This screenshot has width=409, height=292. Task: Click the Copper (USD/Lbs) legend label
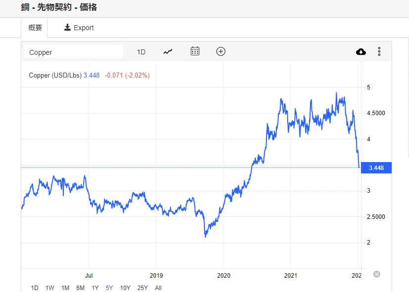pos(55,76)
